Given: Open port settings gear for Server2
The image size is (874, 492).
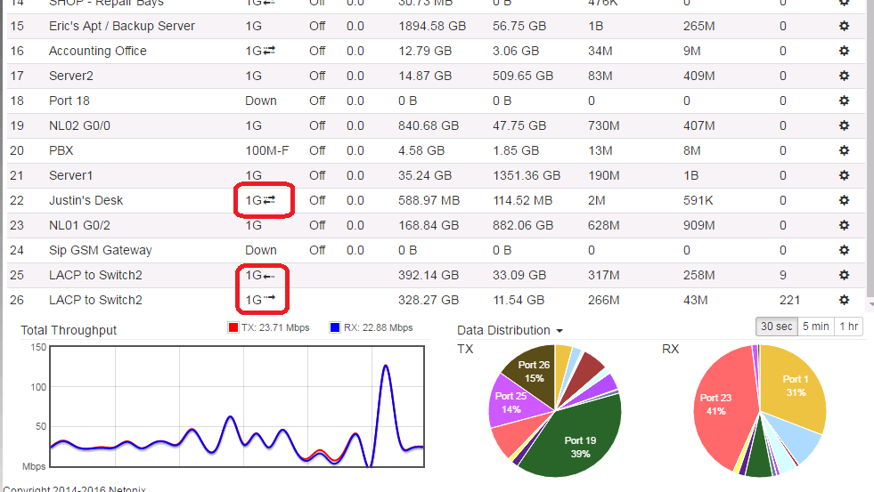Looking at the screenshot, I should pyautogui.click(x=844, y=76).
